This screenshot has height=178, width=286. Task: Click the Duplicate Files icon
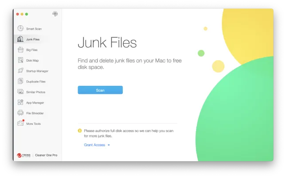[20, 81]
